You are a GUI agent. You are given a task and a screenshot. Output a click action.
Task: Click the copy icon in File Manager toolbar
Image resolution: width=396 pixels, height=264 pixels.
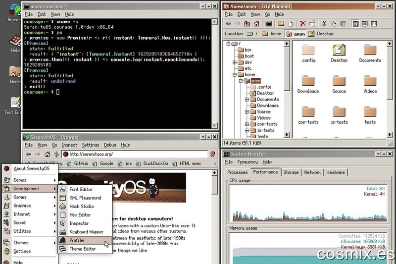tap(334, 24)
